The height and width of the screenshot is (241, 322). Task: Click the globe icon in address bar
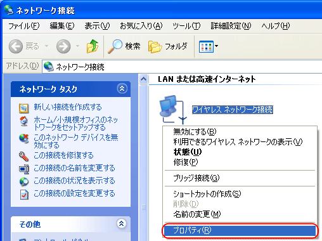pyautogui.click(x=49, y=67)
